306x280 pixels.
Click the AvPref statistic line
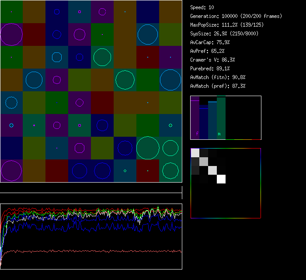point(208,51)
